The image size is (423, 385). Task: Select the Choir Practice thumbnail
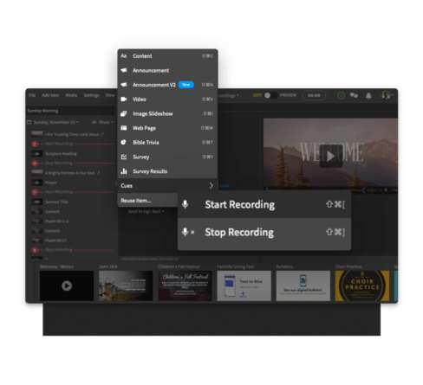[x=362, y=286]
